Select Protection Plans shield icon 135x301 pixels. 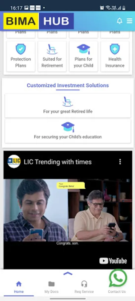pos(21,49)
